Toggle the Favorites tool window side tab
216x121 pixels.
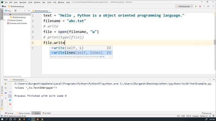pos(2,91)
